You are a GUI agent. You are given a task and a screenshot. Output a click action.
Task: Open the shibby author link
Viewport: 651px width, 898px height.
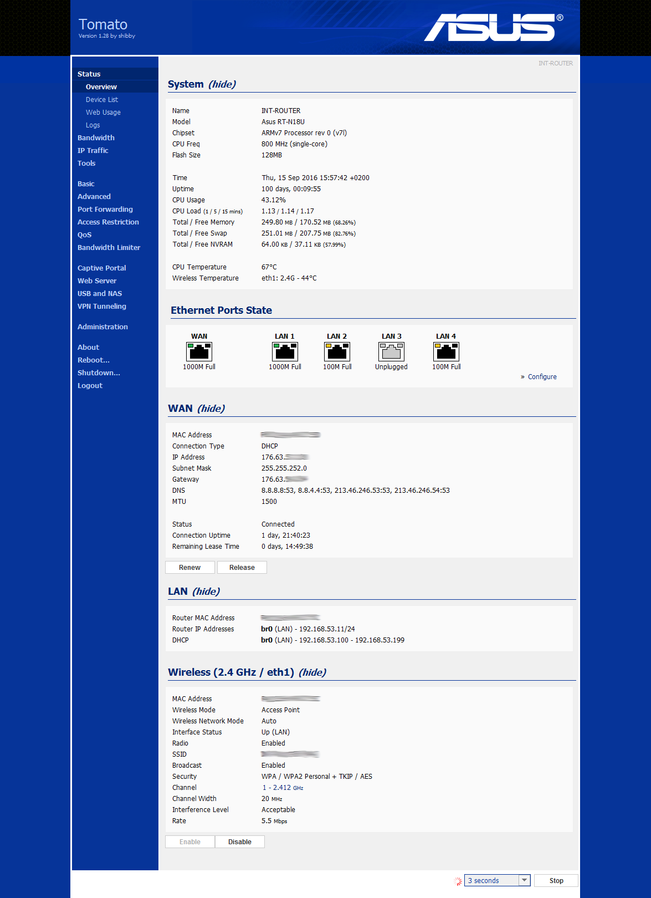[x=127, y=36]
